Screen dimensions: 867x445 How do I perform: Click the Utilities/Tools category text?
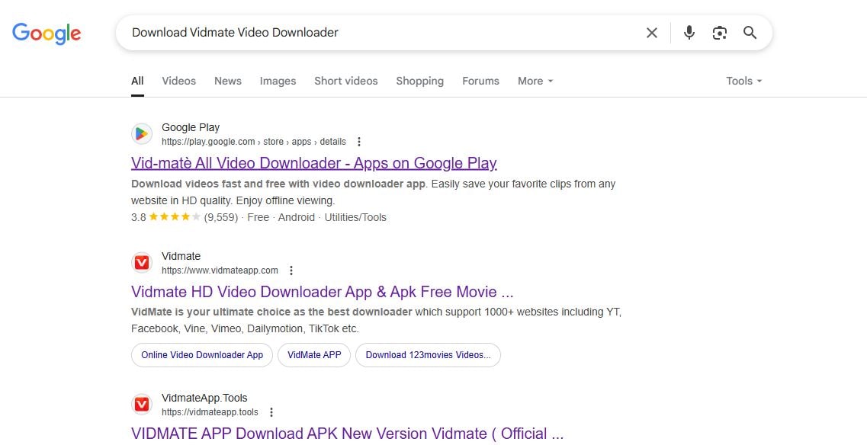pyautogui.click(x=355, y=217)
